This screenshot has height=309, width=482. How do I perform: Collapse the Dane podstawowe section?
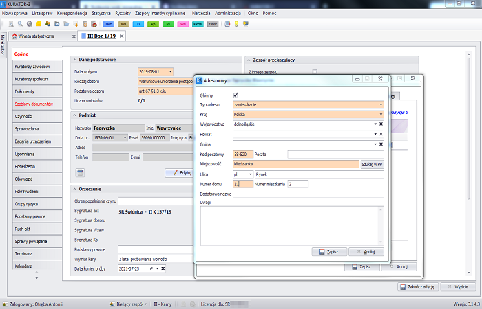[74, 60]
